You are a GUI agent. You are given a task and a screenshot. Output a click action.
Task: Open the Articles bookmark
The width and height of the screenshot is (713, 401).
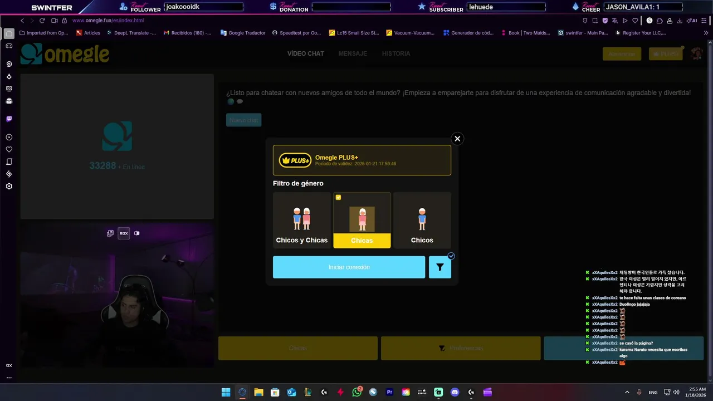point(88,33)
